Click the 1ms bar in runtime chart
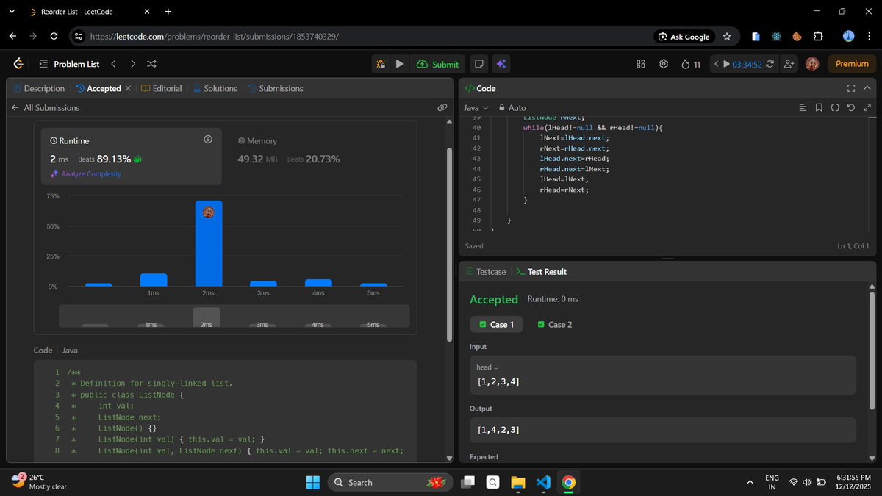The width and height of the screenshot is (882, 496). [x=154, y=280]
